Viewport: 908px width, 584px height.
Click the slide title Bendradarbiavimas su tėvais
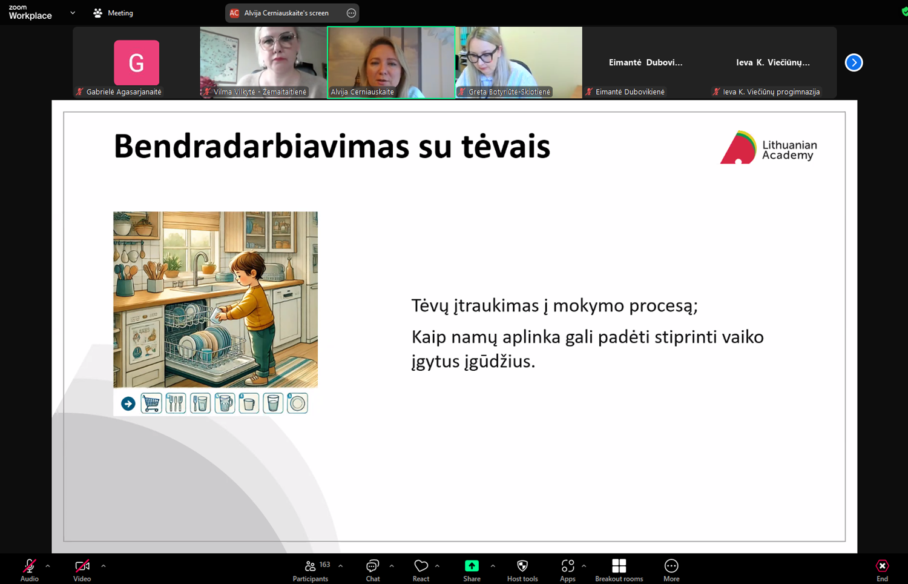[x=332, y=147]
